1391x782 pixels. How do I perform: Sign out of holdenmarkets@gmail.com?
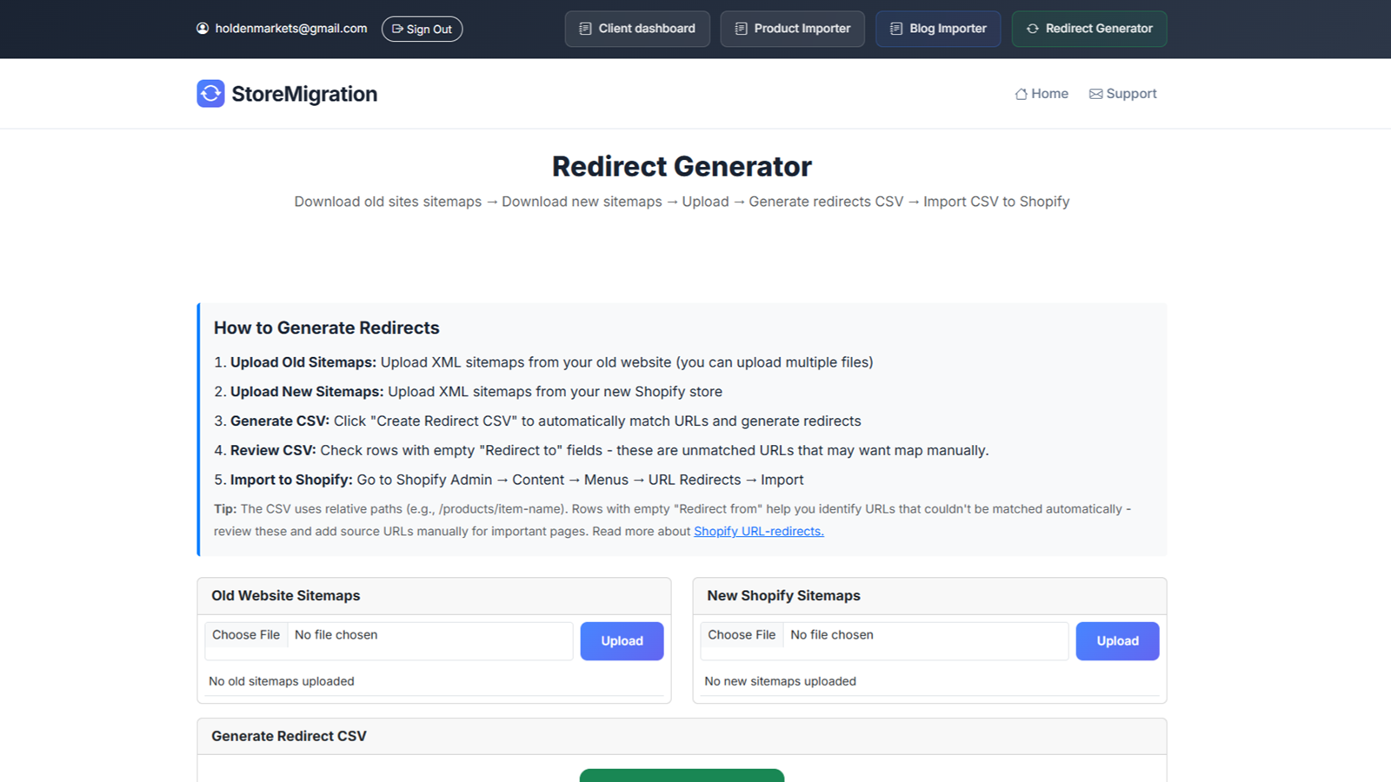click(422, 29)
